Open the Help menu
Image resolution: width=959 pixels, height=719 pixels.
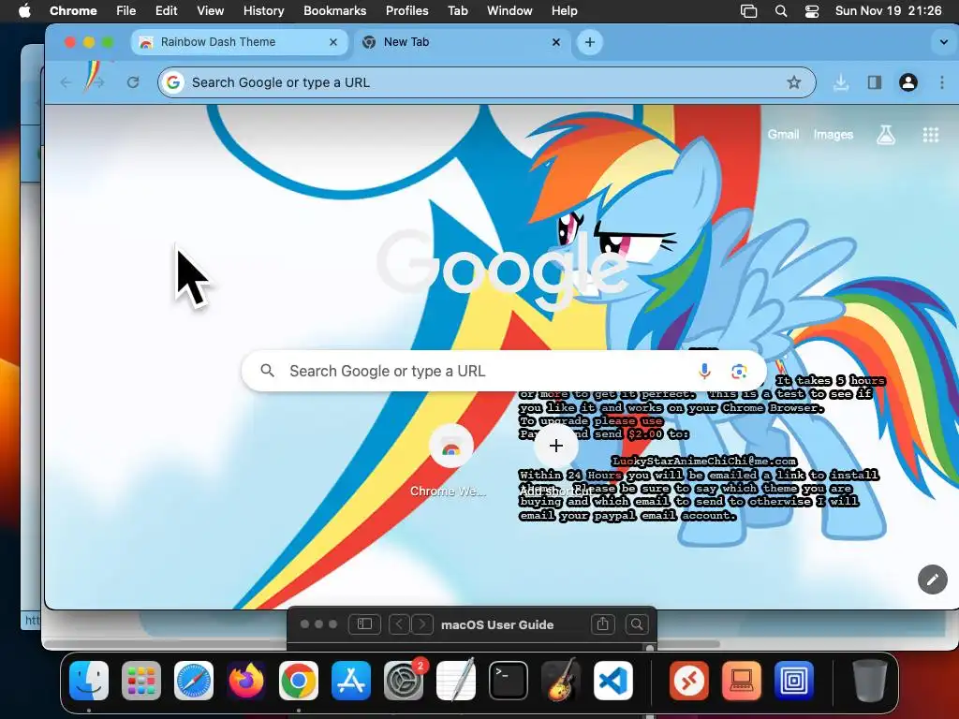point(564,11)
